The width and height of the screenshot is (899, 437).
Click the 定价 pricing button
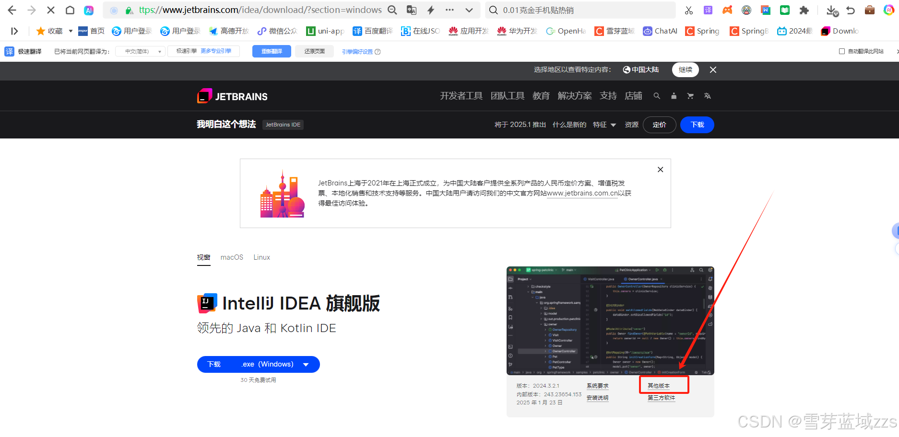tap(660, 125)
